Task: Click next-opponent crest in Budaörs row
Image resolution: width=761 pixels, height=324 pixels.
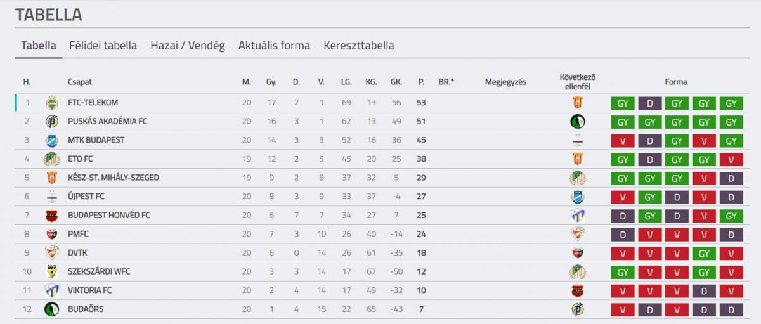Action: (x=577, y=309)
